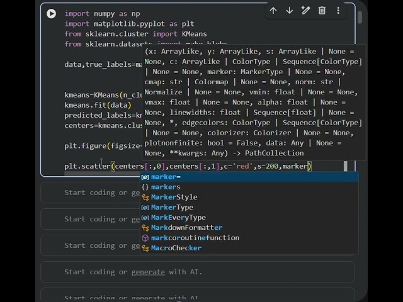Click the 'generate' link in empty cell
Image resolution: width=403 pixels, height=302 pixels.
click(148, 272)
